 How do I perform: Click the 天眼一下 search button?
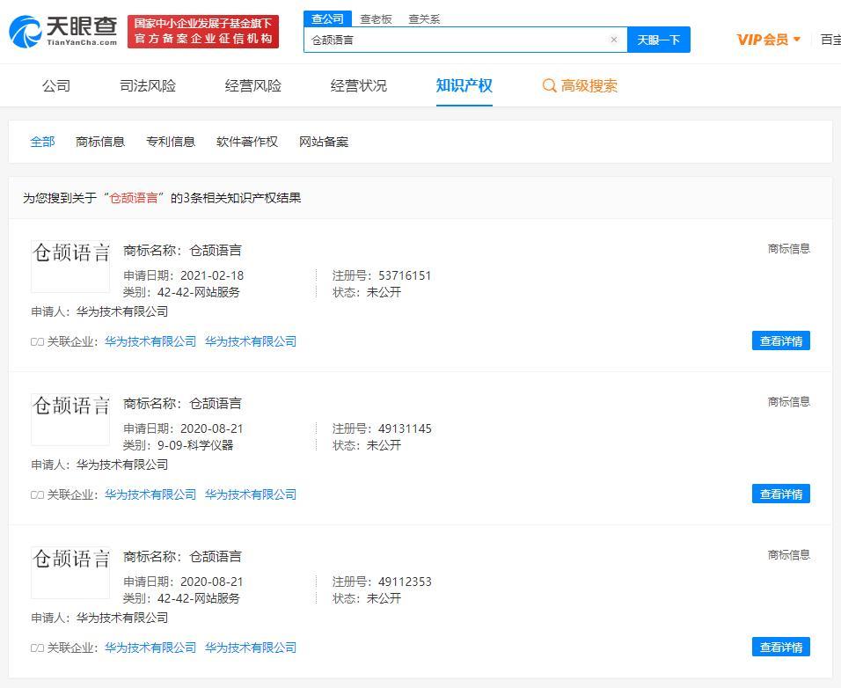(659, 40)
